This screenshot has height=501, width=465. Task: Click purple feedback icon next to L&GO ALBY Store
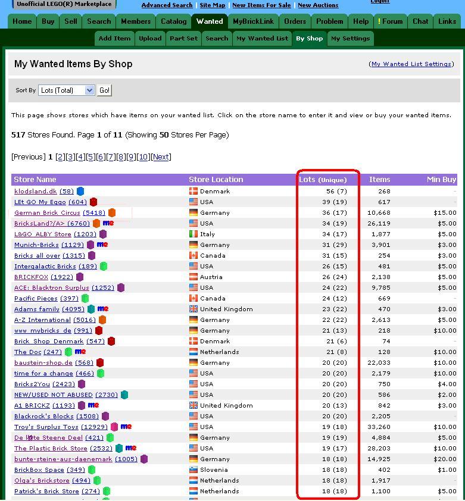103,234
